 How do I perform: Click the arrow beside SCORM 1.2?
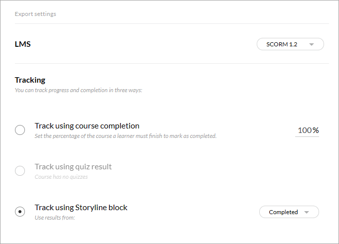click(x=312, y=44)
